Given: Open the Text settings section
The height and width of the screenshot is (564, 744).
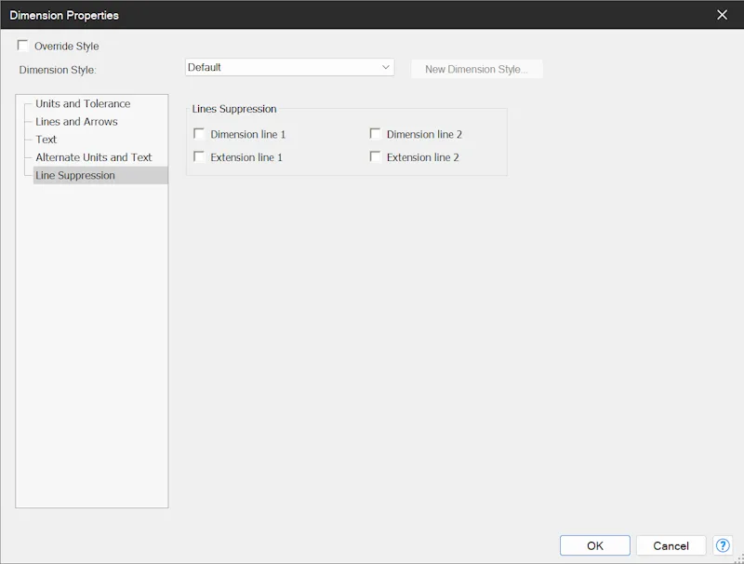Looking at the screenshot, I should (x=46, y=140).
